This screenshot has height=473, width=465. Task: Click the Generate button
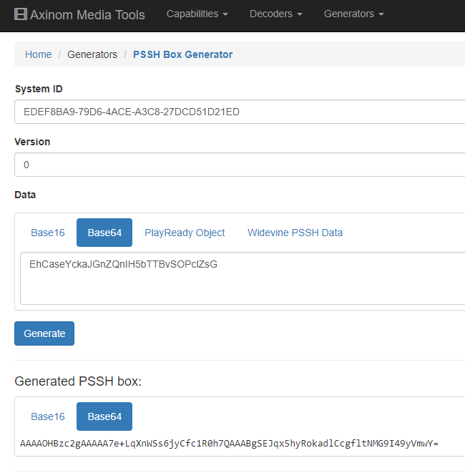(x=44, y=333)
